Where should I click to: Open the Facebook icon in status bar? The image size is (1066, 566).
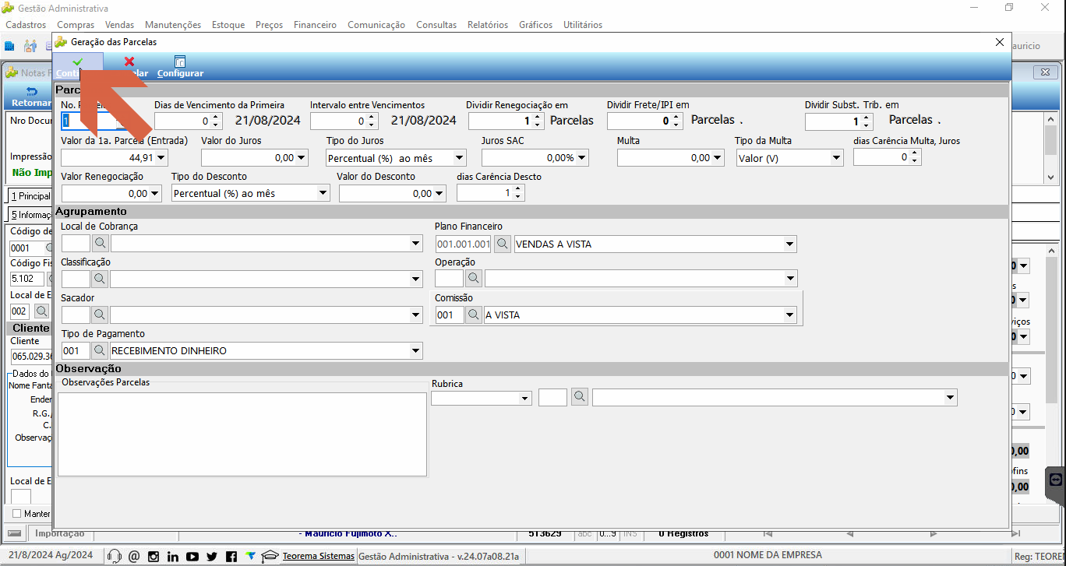click(x=231, y=556)
